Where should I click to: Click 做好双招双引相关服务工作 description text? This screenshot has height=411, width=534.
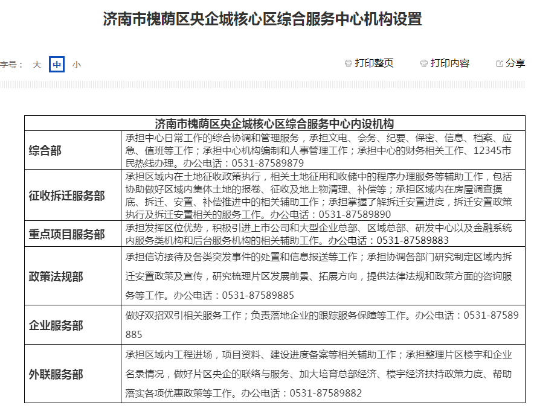[x=183, y=316]
